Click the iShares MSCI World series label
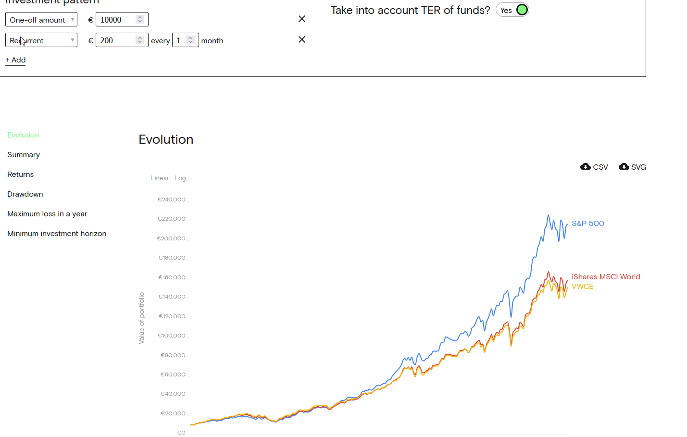Screen dimensions: 687x437 [x=606, y=277]
